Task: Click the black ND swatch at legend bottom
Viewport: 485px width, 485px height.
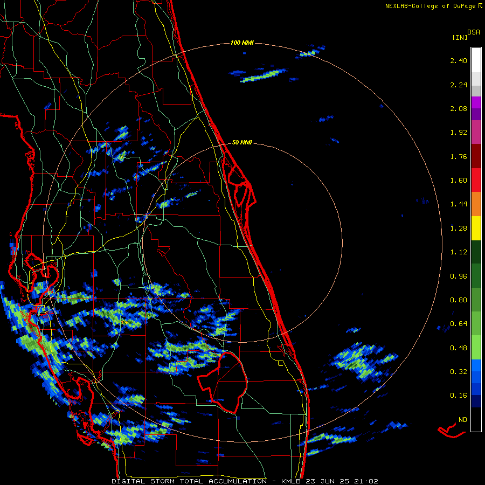Action: pyautogui.click(x=476, y=419)
